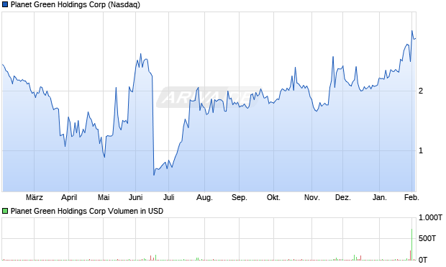This screenshot has height=267, width=446.
Task: Click 'Planet Green Holdings Corp (Nasdaq)' chart title
Action: point(76,5)
